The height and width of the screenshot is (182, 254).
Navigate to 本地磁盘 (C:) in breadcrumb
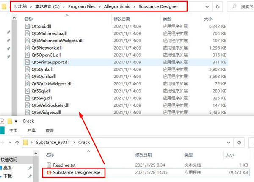[x=47, y=6]
